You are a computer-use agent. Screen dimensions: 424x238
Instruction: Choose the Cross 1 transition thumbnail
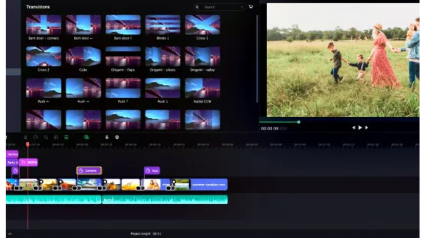pos(203,25)
